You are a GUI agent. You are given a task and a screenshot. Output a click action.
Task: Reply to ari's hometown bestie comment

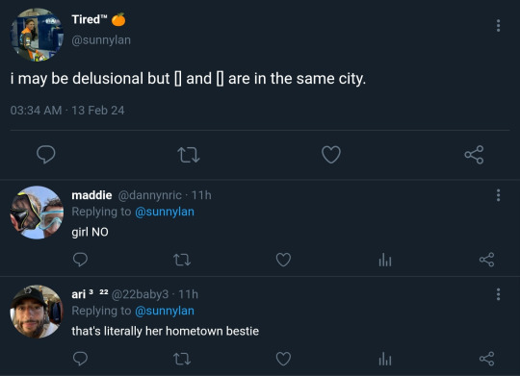[x=80, y=359]
